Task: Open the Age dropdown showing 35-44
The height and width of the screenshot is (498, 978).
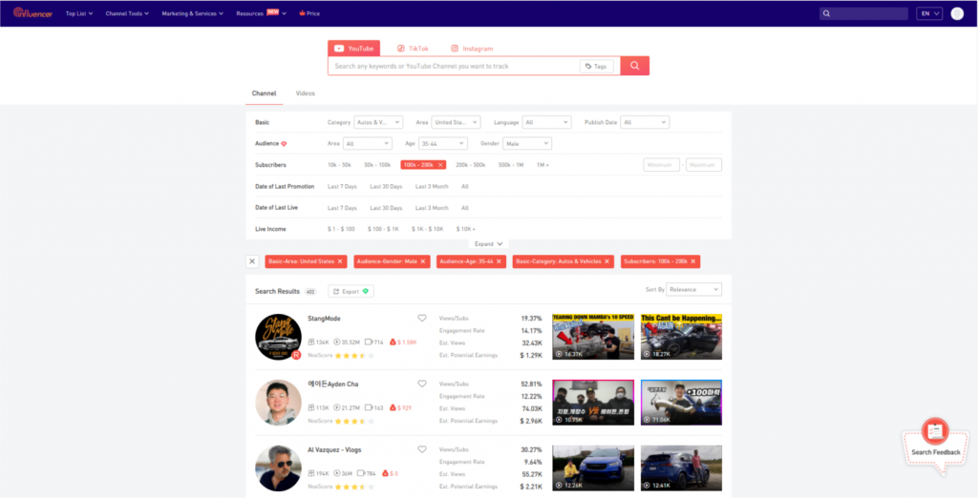Action: point(443,143)
